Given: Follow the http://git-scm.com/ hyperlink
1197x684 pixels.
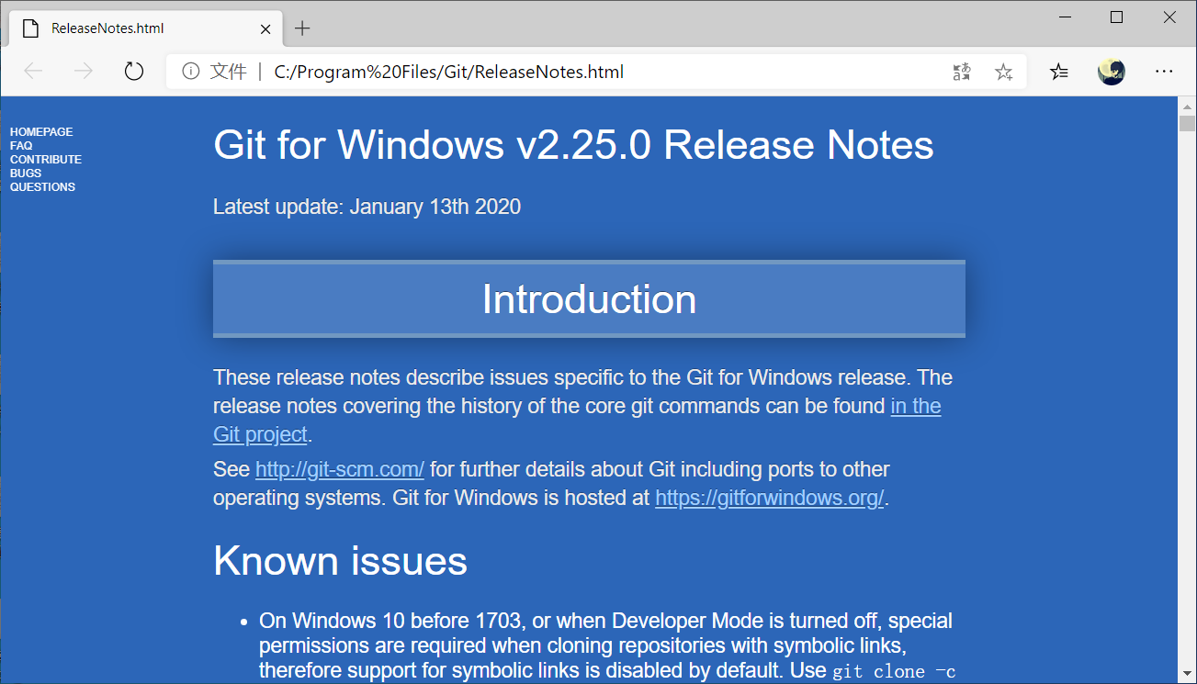Looking at the screenshot, I should pos(339,469).
